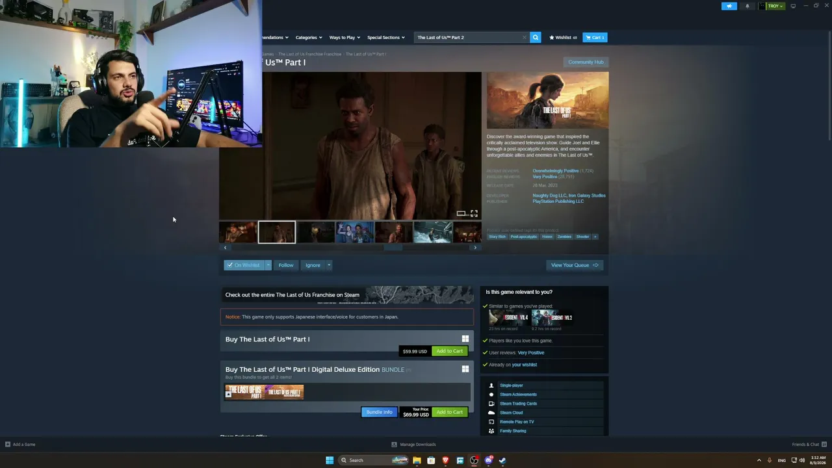The width and height of the screenshot is (832, 468).
Task: Open Discord from the taskbar
Action: tap(489, 460)
